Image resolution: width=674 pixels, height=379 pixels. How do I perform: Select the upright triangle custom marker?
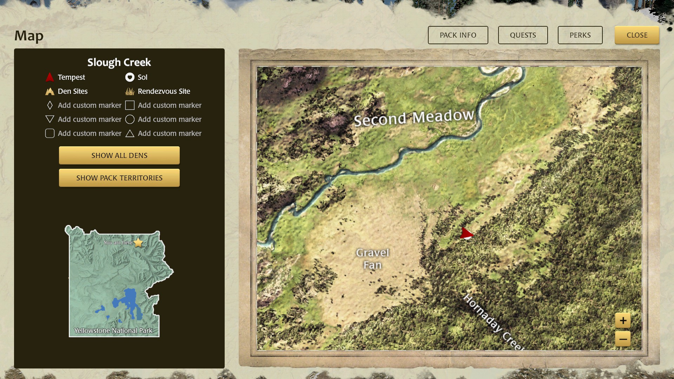(130, 134)
